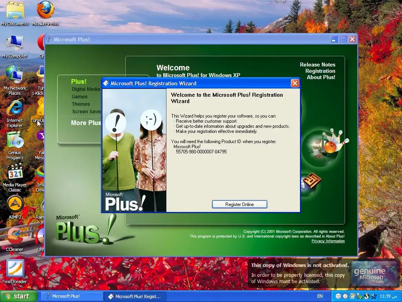Minimize the Microsoft Plus! window
The width and height of the screenshot is (402, 302).
[x=334, y=39]
